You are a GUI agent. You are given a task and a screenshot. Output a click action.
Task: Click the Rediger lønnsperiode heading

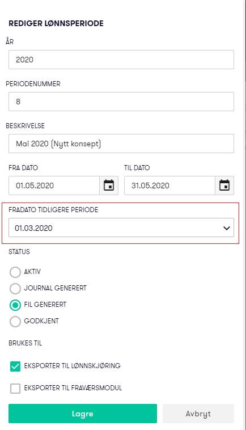56,23
